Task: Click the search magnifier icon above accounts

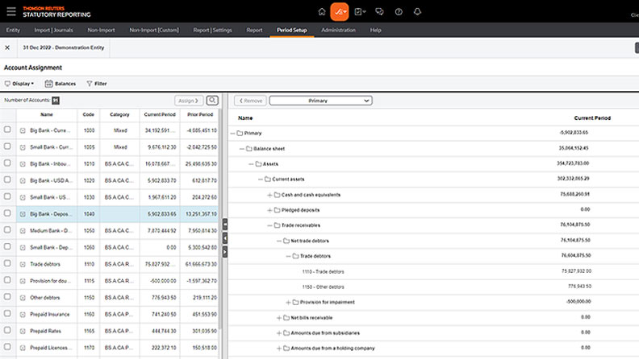Action: [212, 101]
